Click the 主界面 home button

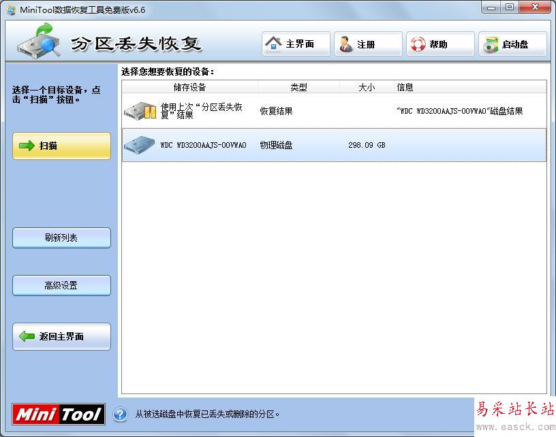coord(296,44)
